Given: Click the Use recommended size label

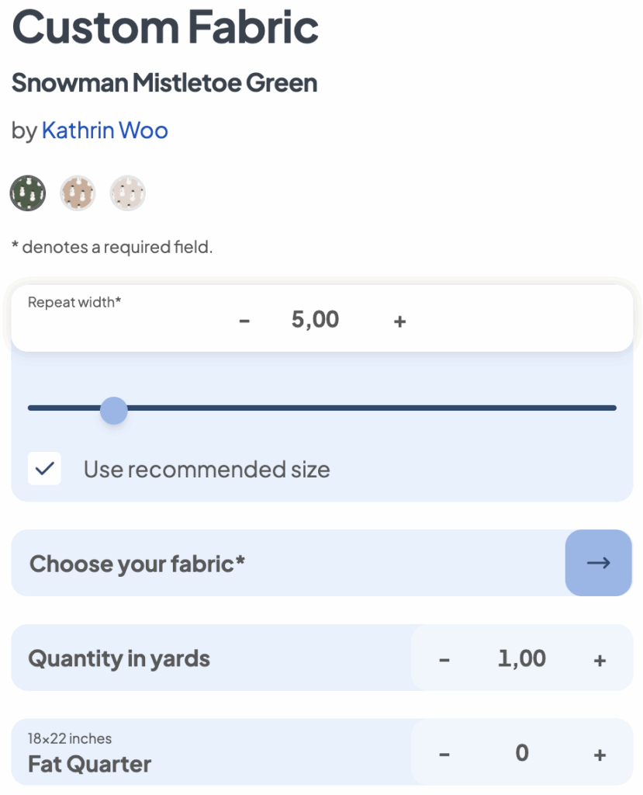Looking at the screenshot, I should pyautogui.click(x=206, y=470).
